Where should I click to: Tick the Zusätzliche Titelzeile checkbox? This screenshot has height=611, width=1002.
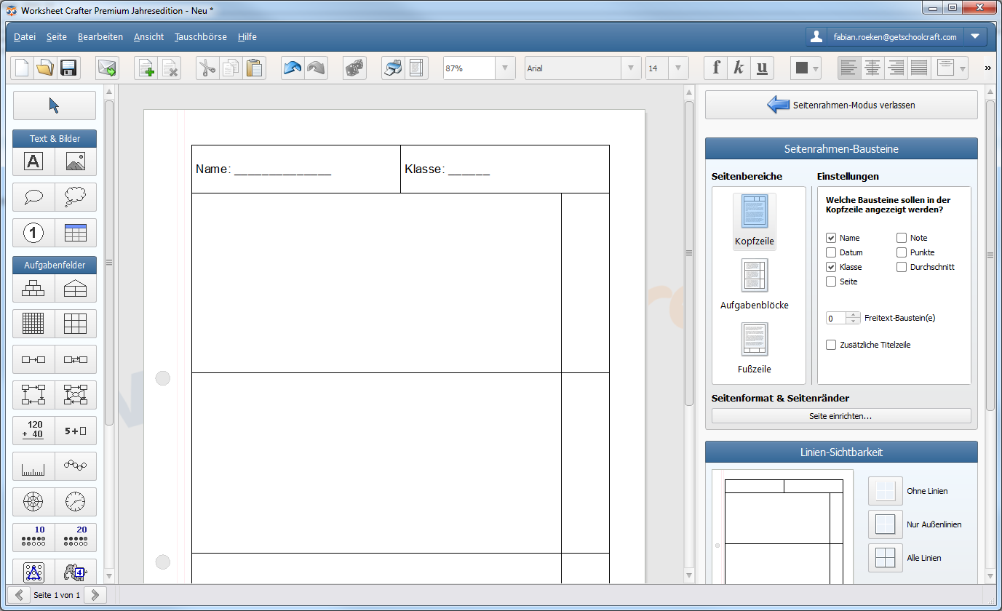click(x=831, y=345)
